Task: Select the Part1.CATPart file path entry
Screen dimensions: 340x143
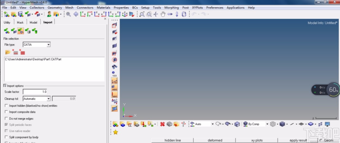Action: click(33, 59)
